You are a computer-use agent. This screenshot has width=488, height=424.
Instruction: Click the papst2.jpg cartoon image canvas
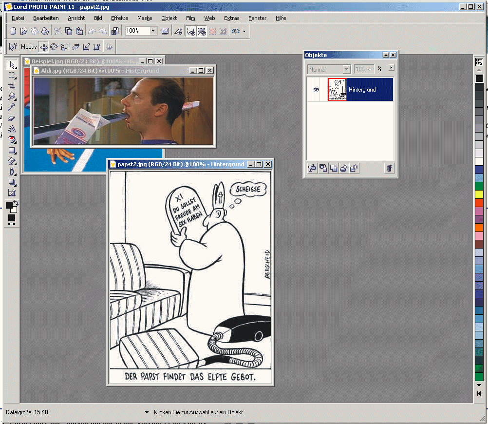click(x=190, y=277)
